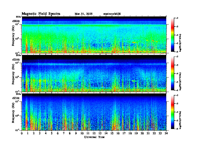Click the color bar beside the dH/dt panel
Screen dimensions: 198x153
click(x=172, y=35)
